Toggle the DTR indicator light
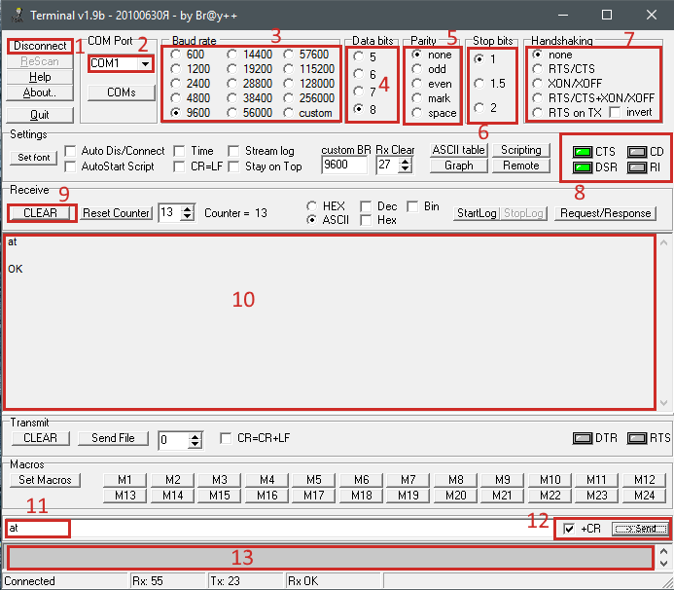The width and height of the screenshot is (674, 590). coord(582,438)
